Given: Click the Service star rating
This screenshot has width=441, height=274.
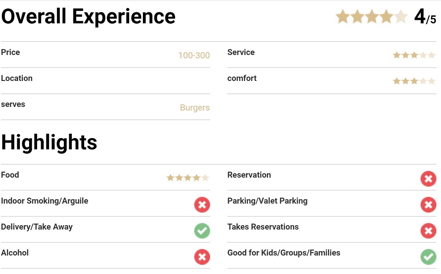Looking at the screenshot, I should click(414, 55).
